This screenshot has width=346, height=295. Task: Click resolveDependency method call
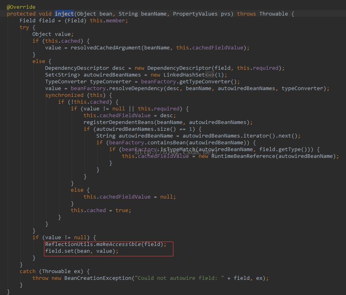click(136, 88)
